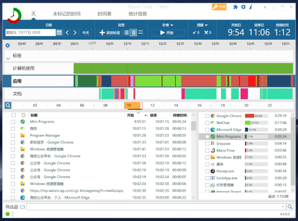The height and width of the screenshot is (221, 298).
Task: Select the 文档 timeline row label
Action: 17,94
